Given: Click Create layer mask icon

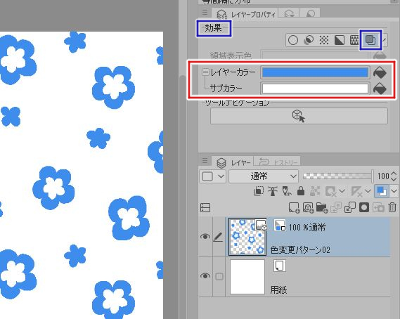Looking at the screenshot, I should pyautogui.click(x=364, y=207).
